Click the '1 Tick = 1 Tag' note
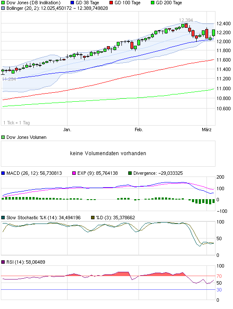This screenshot has height=309, width=233. 17,123
